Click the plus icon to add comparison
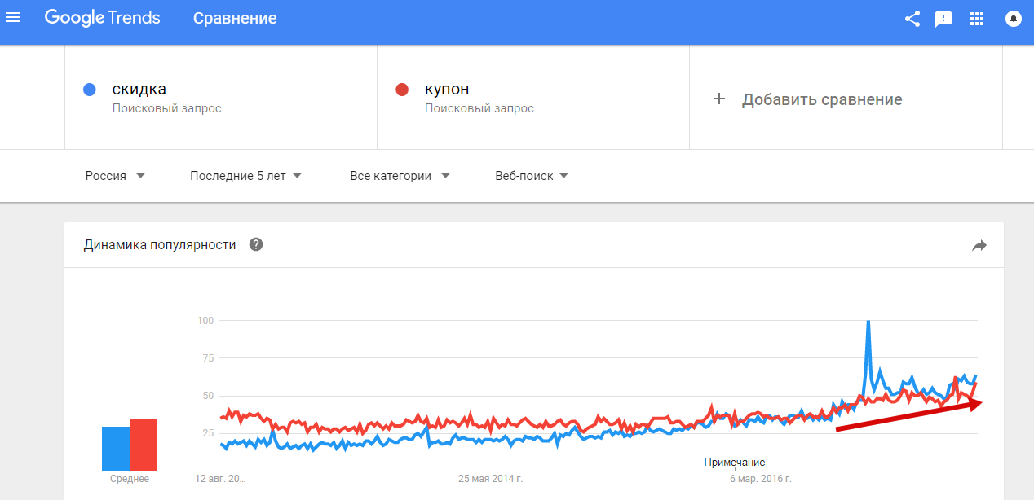The width and height of the screenshot is (1034, 500). click(719, 99)
